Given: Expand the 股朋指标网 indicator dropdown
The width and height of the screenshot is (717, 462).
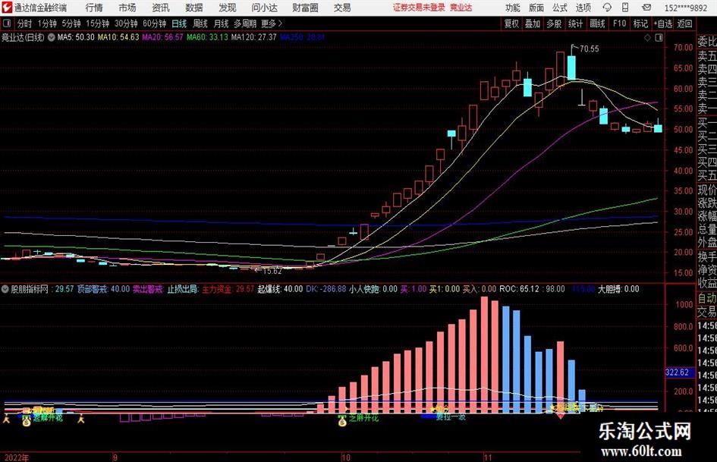Looking at the screenshot, I should pos(5,289).
